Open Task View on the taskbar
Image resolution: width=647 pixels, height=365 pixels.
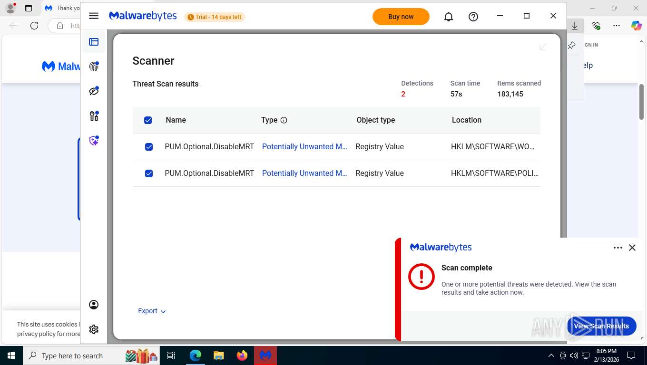(171, 355)
